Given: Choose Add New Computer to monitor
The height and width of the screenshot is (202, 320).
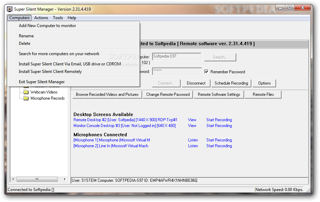Looking at the screenshot, I should click(x=47, y=26).
